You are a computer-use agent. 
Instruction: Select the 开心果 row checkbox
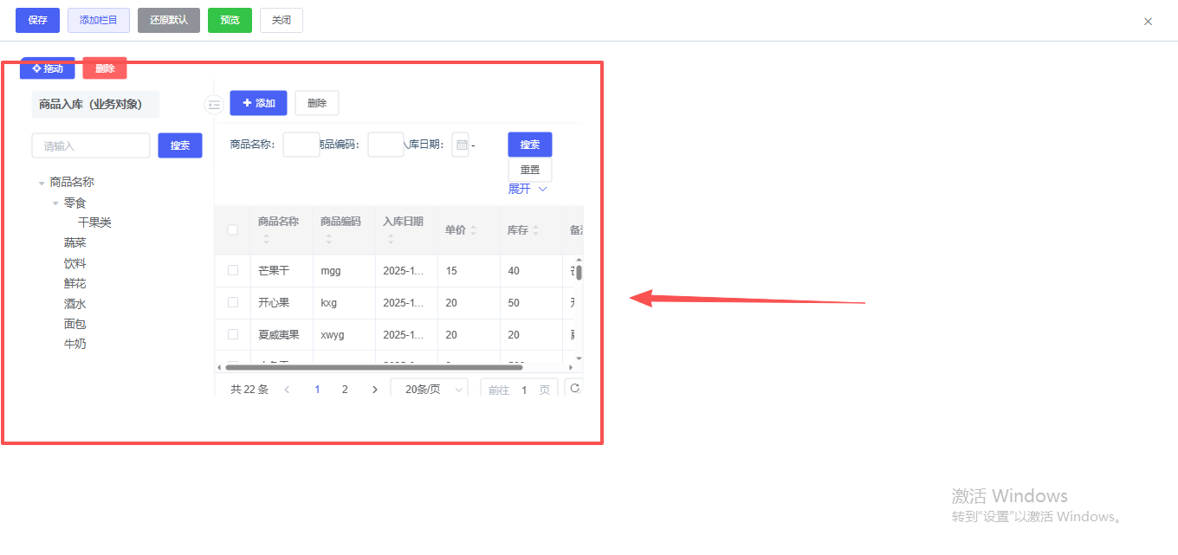(x=232, y=302)
